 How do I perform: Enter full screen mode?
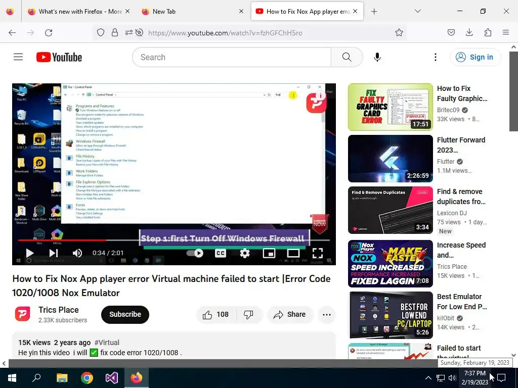tap(318, 253)
